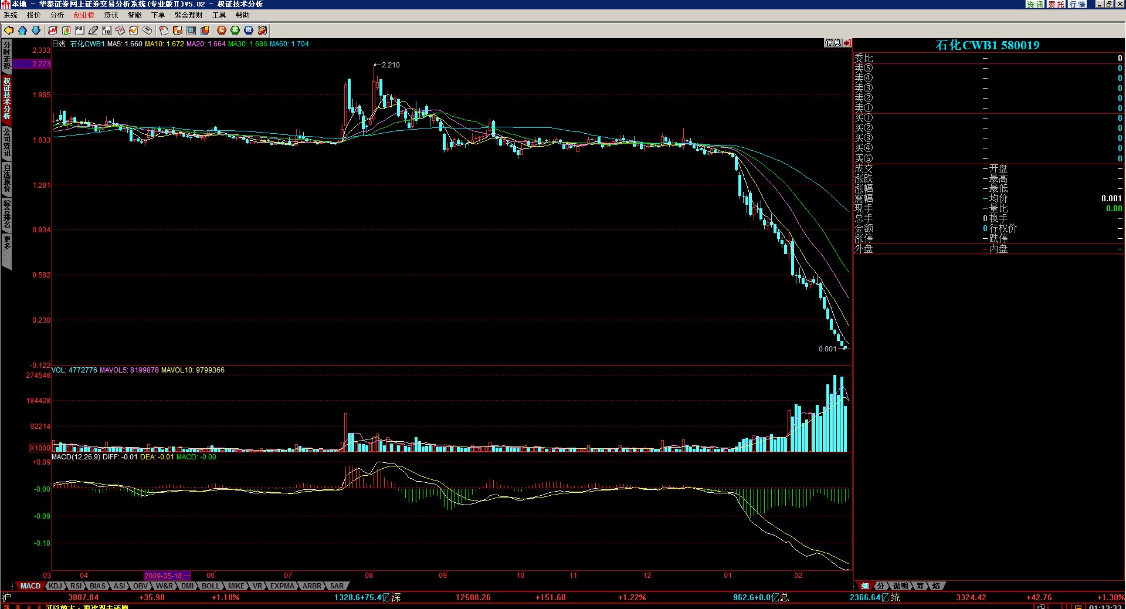The image size is (1126, 609).
Task: Select the eraser/pencil drawing tool icon
Action: coord(93,31)
